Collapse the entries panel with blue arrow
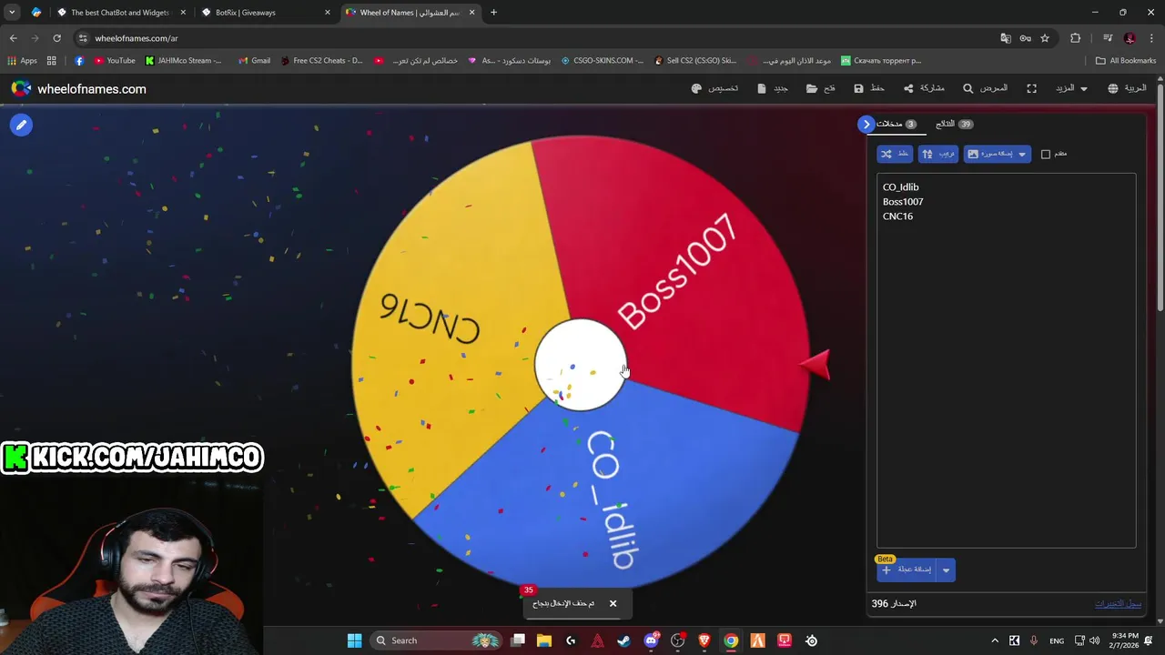Screen dimensions: 1165x655 866,124
